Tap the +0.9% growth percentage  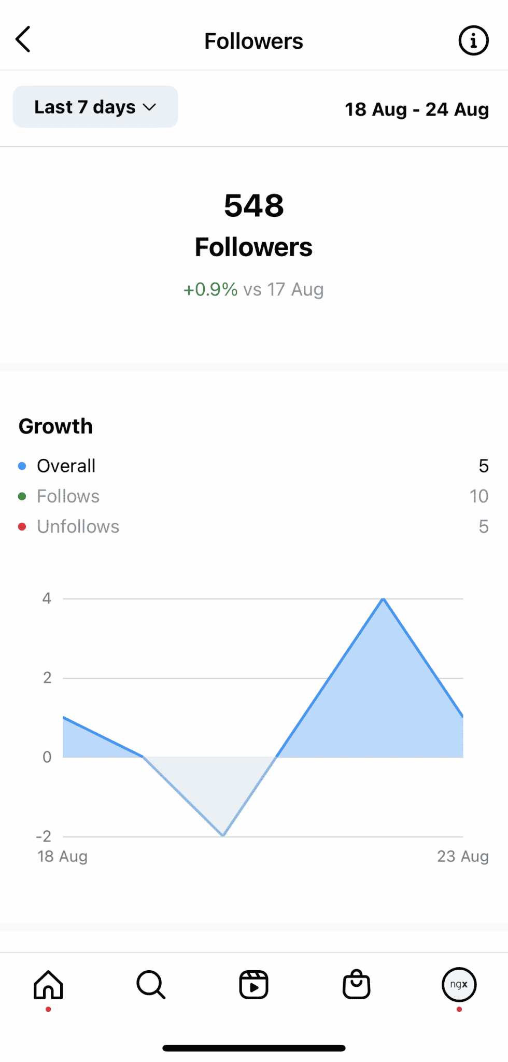tap(209, 289)
